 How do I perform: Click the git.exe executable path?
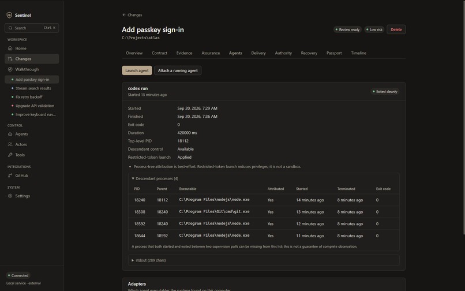point(214,211)
